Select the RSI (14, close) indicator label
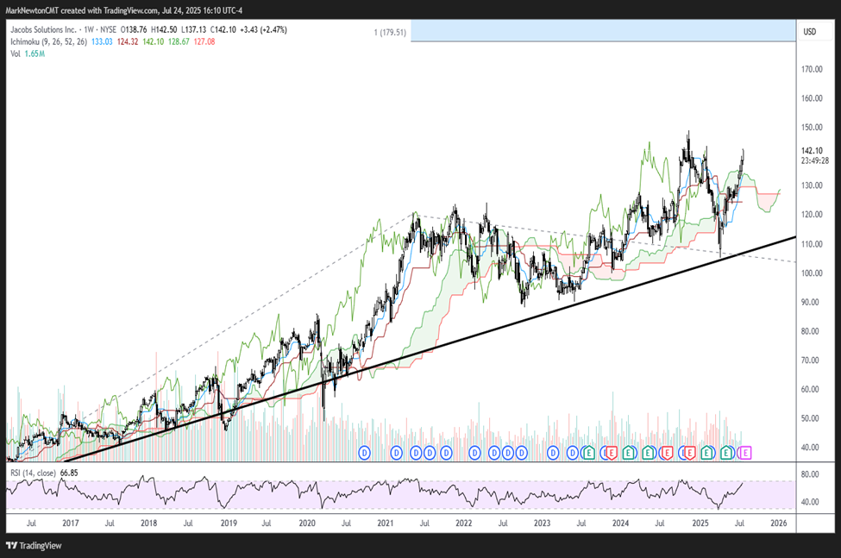This screenshot has height=558, width=841. (35, 473)
